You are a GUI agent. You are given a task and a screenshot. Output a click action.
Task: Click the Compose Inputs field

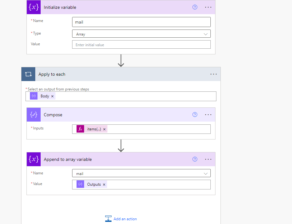tap(141, 129)
